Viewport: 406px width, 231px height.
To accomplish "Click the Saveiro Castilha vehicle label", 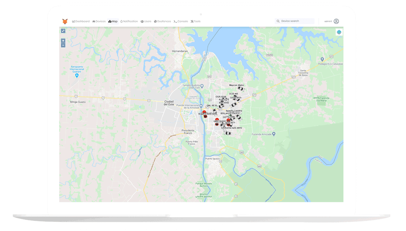I will click(x=234, y=111).
